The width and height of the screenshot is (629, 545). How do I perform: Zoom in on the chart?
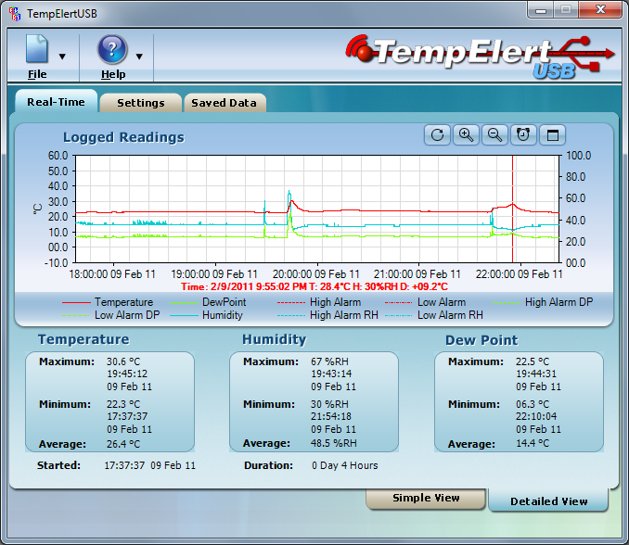[x=466, y=134]
